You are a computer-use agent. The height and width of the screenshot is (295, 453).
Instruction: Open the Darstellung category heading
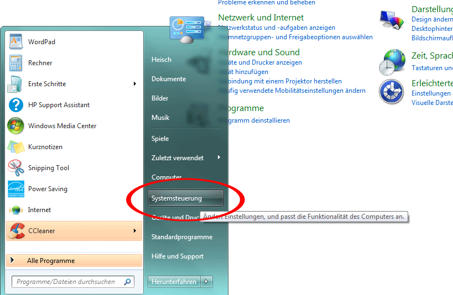click(432, 9)
